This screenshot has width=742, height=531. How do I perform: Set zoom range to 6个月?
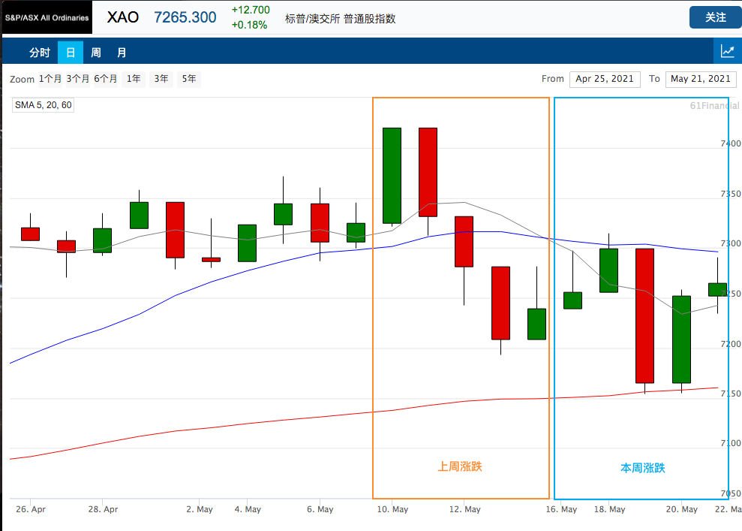(106, 79)
